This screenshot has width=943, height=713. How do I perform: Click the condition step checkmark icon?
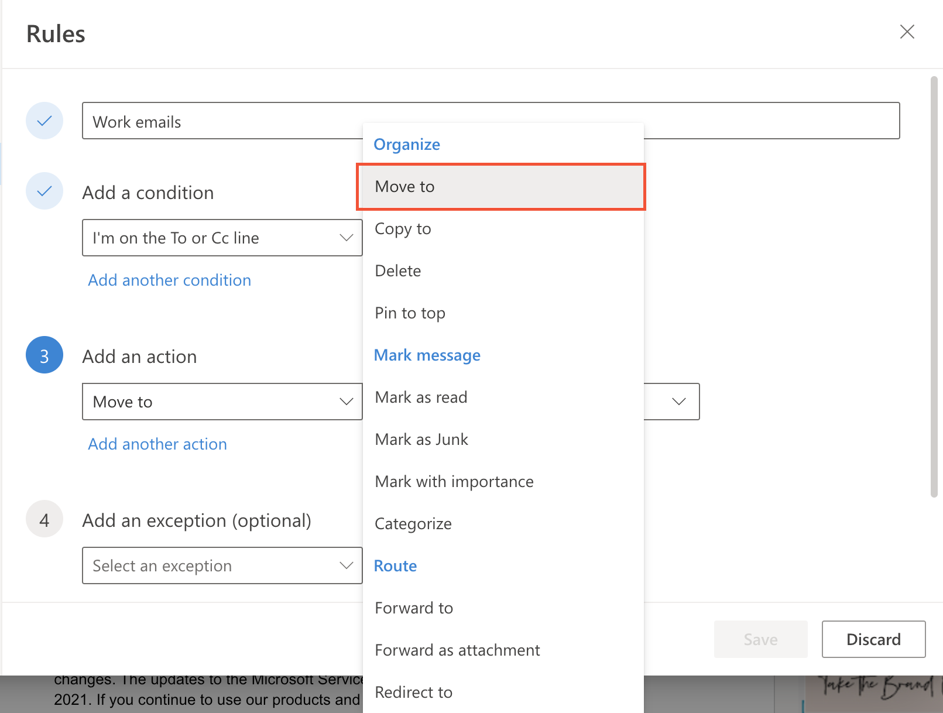tap(44, 191)
